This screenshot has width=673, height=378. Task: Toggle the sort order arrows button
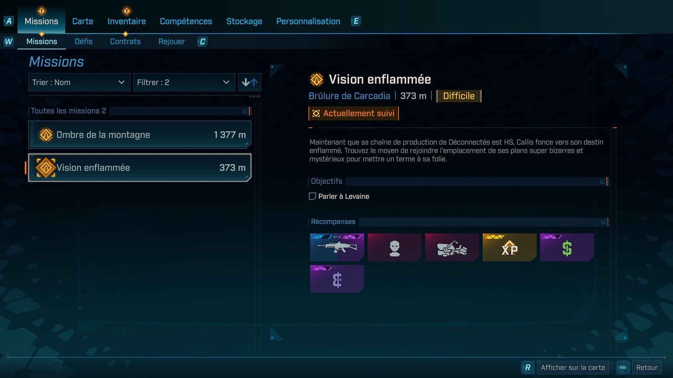pyautogui.click(x=250, y=82)
